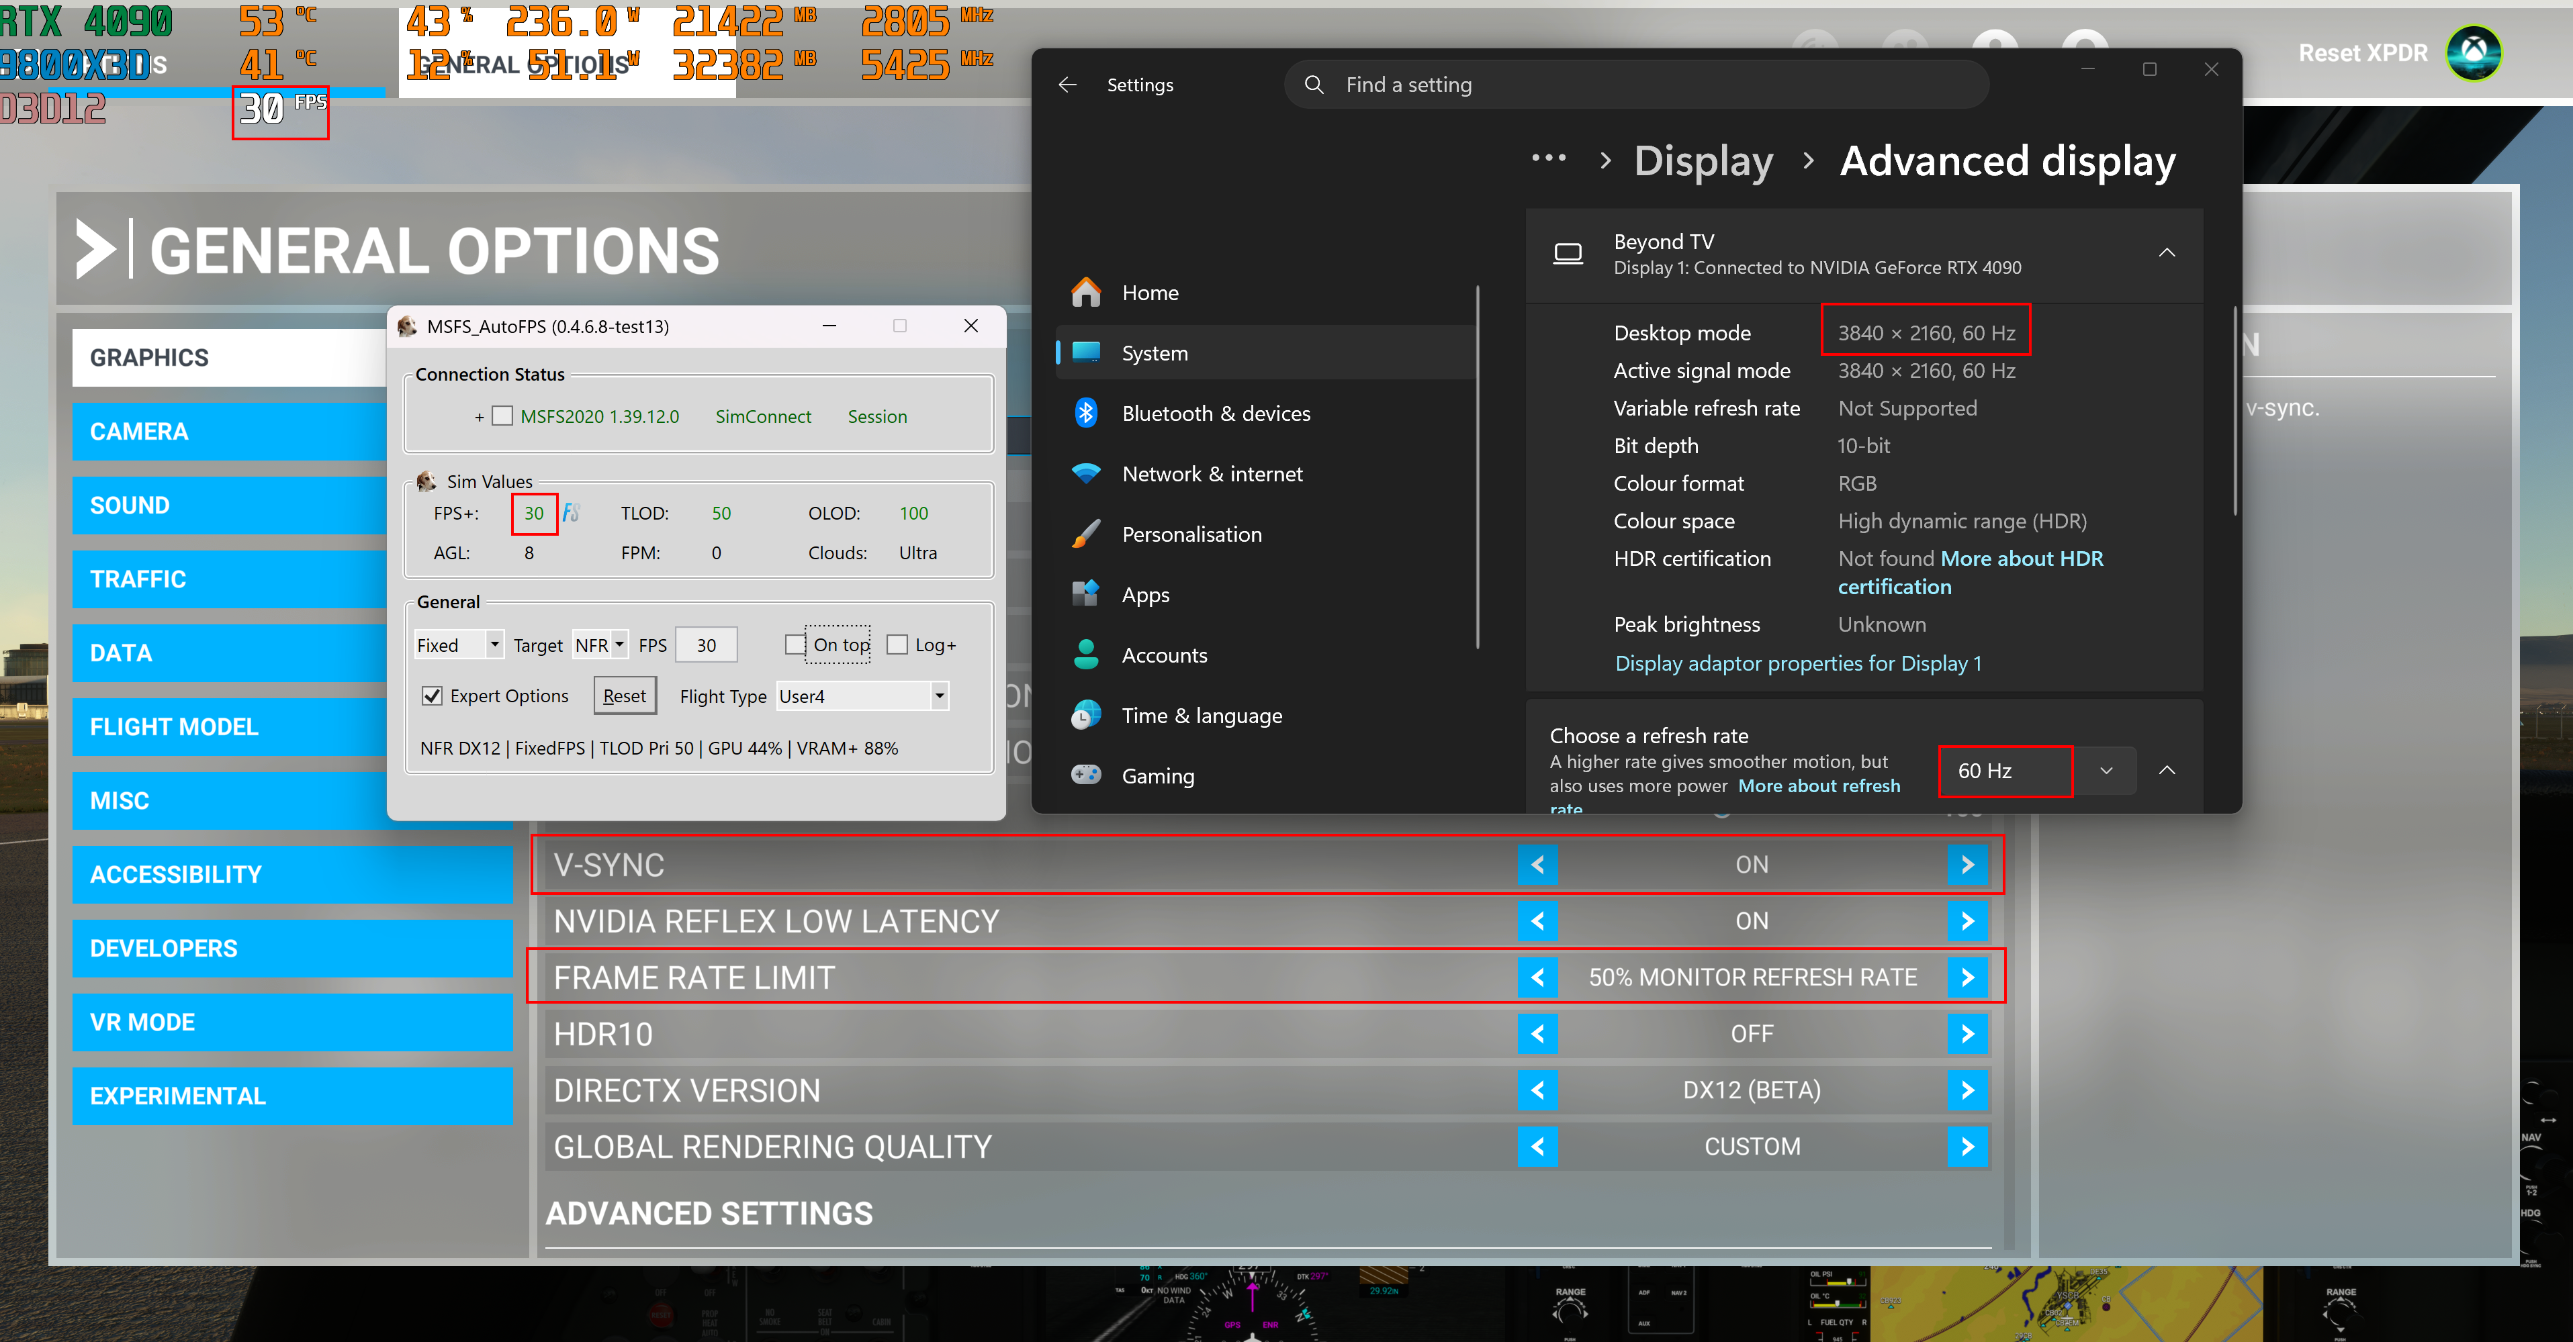Click the FS icon next to FPS+ value

572,512
